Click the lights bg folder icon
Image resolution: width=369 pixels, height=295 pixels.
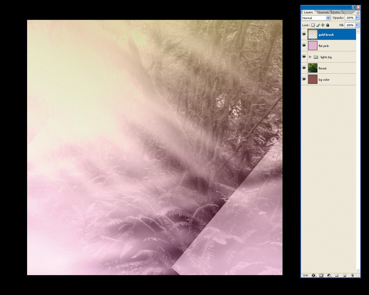(316, 57)
